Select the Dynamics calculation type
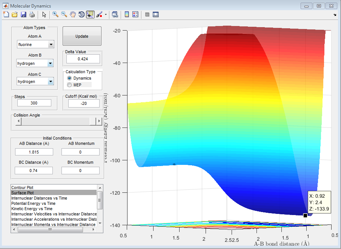The height and width of the screenshot is (249, 341). pyautogui.click(x=69, y=78)
